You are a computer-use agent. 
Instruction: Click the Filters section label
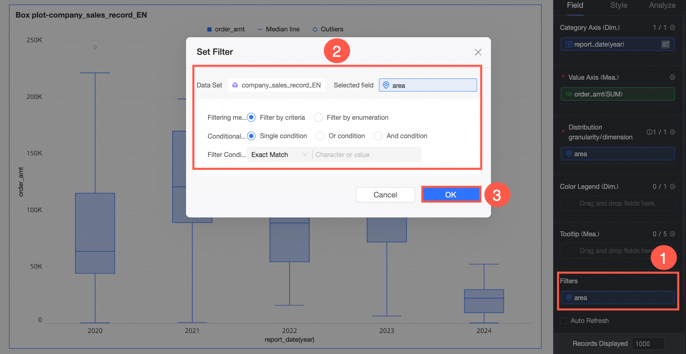(x=569, y=281)
